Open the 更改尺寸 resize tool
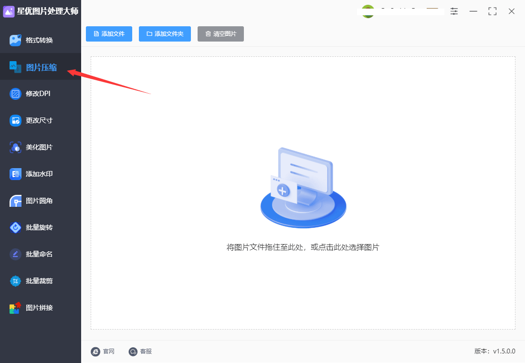 click(40, 120)
